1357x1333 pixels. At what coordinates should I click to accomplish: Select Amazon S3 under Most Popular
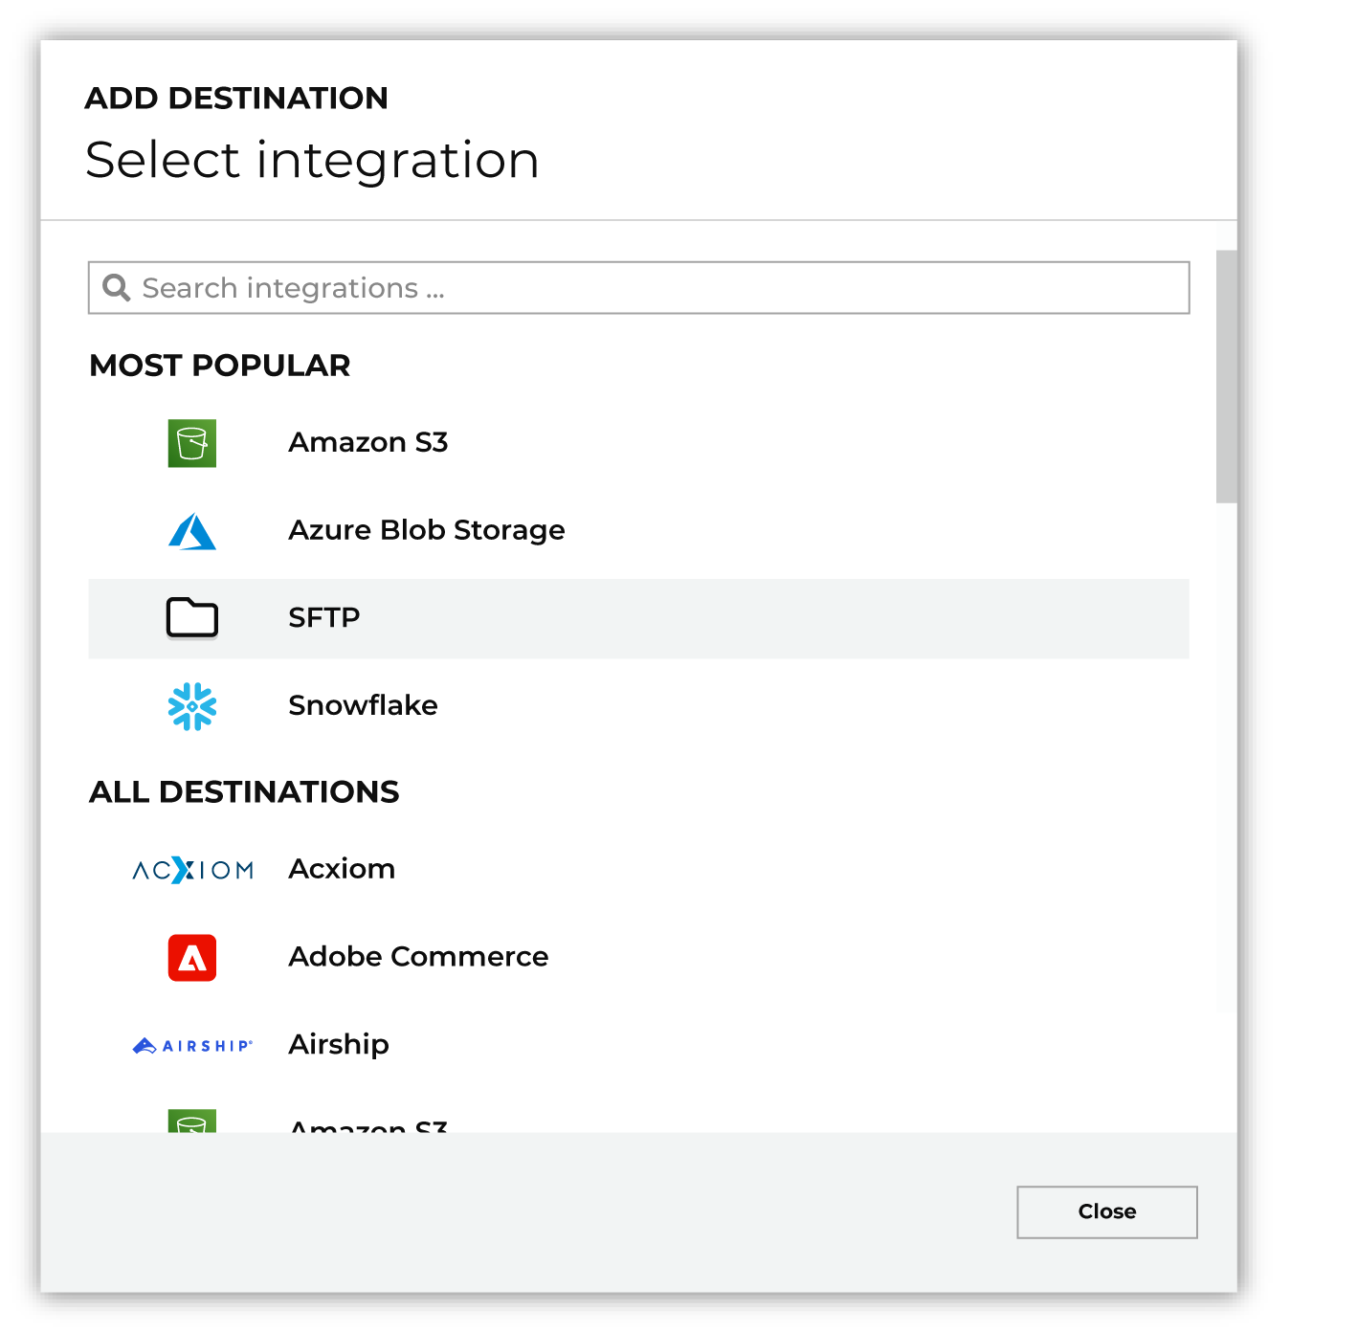[x=638, y=443]
